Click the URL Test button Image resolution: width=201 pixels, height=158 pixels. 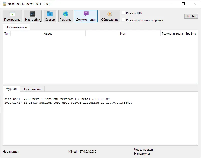point(191,16)
